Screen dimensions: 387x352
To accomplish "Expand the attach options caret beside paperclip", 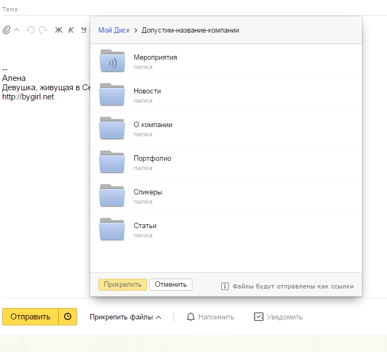I will [16, 30].
